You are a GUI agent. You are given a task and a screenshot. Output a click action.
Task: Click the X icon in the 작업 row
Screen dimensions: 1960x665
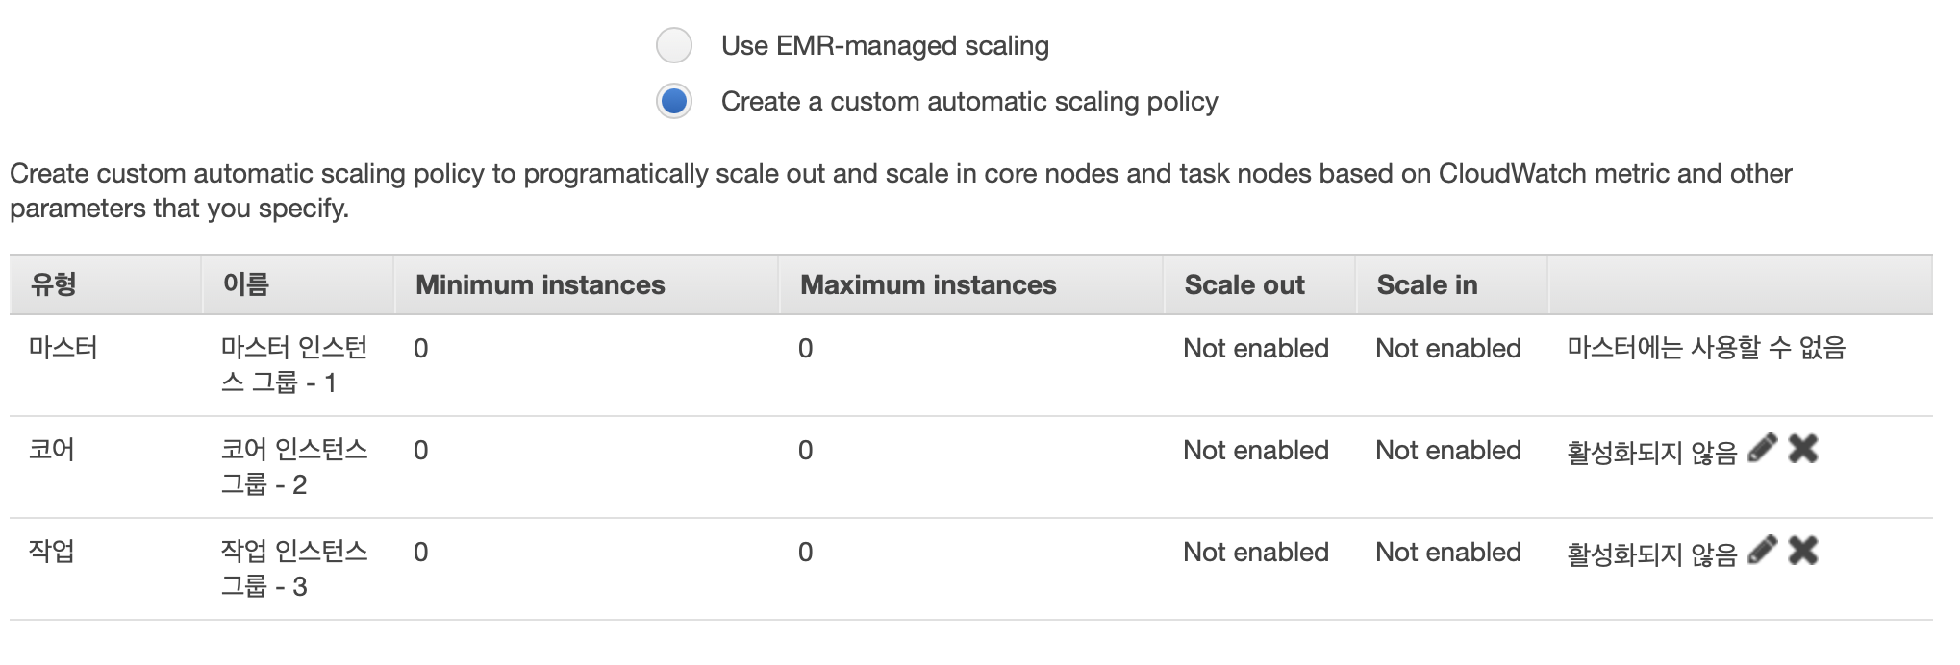(1803, 550)
